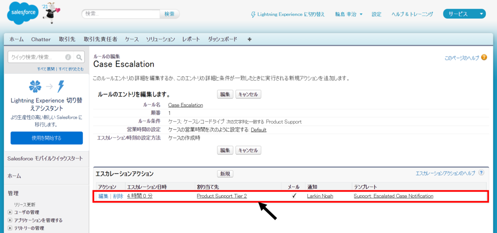Click the escalation actions help icon
The height and width of the screenshot is (233, 497).
click(481, 173)
